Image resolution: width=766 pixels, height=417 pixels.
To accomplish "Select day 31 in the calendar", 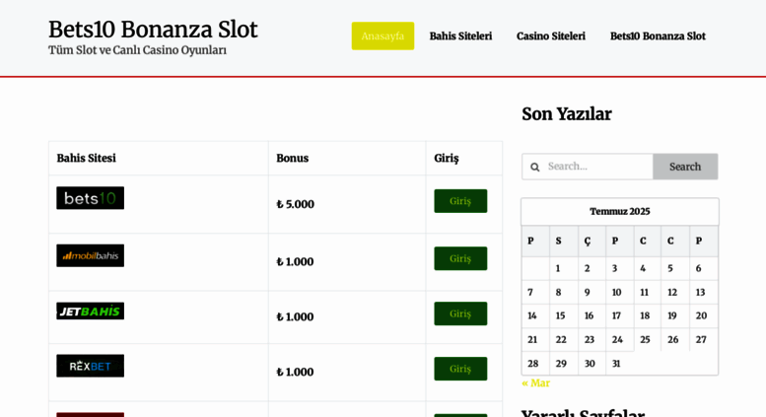I will [616, 364].
